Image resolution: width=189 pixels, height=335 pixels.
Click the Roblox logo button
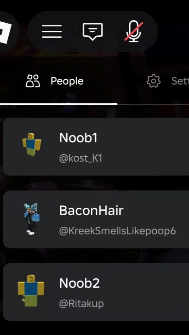6,32
